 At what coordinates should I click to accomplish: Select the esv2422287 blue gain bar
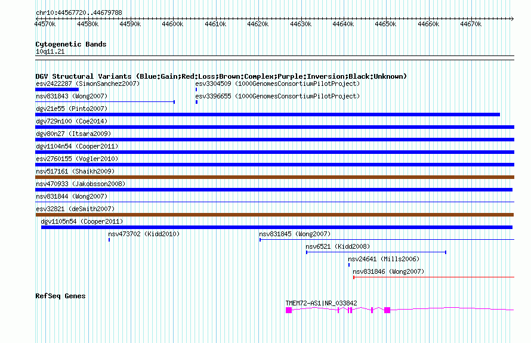[x=57, y=89]
